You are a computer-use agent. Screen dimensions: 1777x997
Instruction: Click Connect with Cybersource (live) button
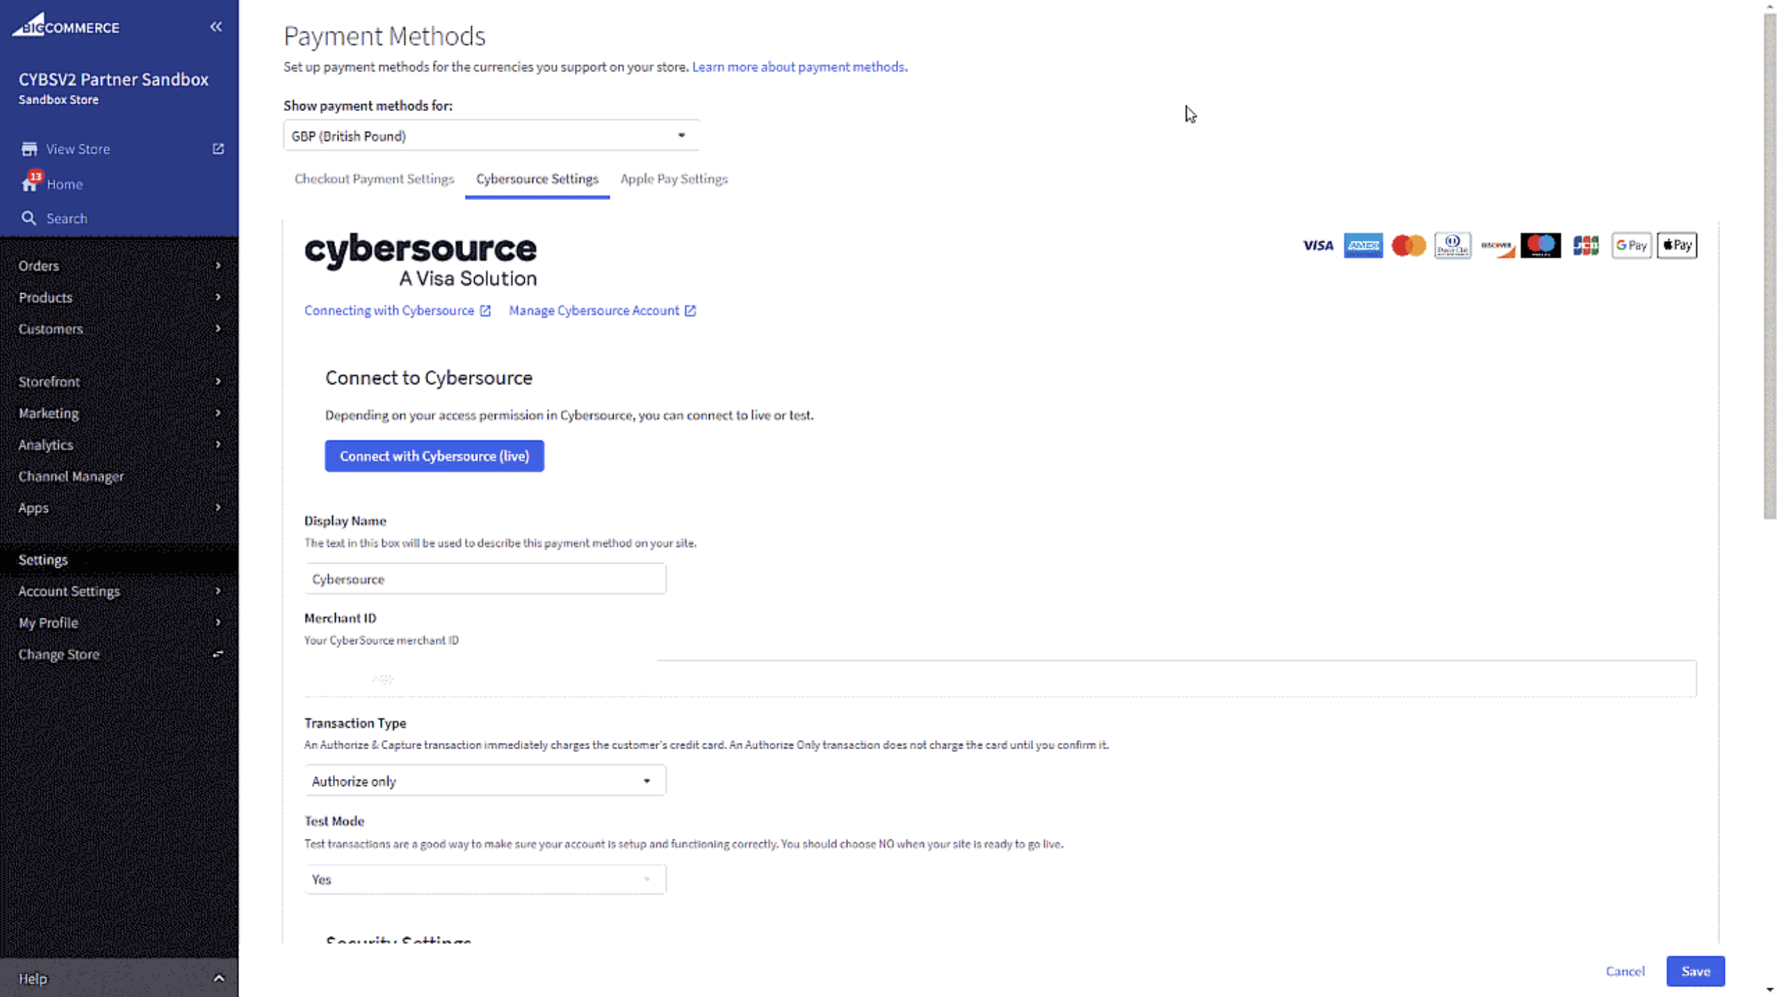pos(434,456)
